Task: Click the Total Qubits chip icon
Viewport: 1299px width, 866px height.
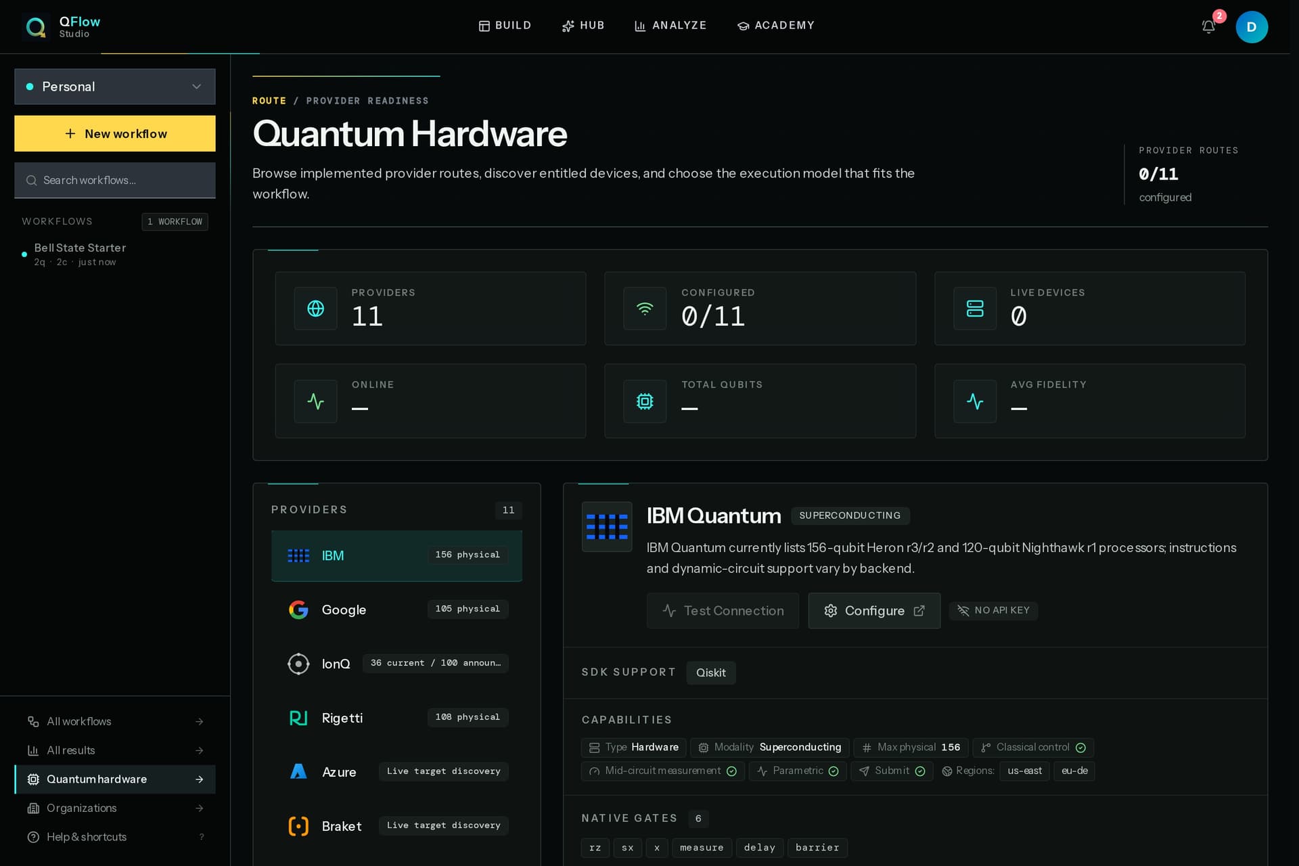Action: coord(645,401)
